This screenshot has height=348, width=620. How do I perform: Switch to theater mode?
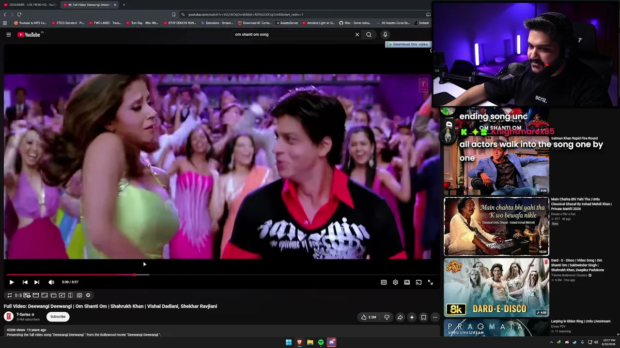coord(407,282)
